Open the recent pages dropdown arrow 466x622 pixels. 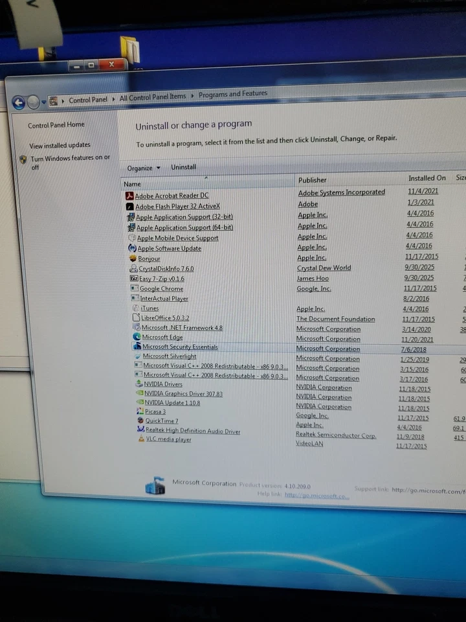pyautogui.click(x=43, y=102)
